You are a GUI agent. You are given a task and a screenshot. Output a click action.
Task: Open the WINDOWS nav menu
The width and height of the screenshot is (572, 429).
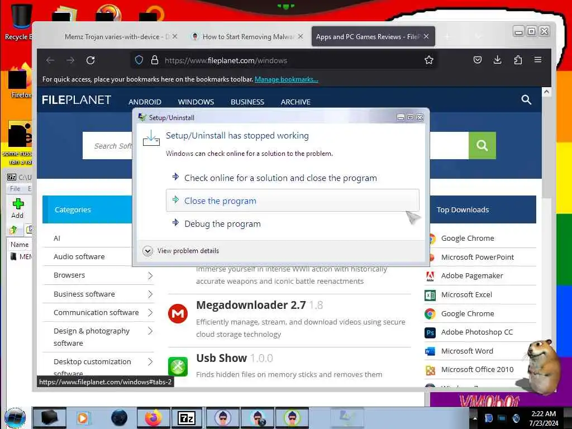pyautogui.click(x=196, y=102)
